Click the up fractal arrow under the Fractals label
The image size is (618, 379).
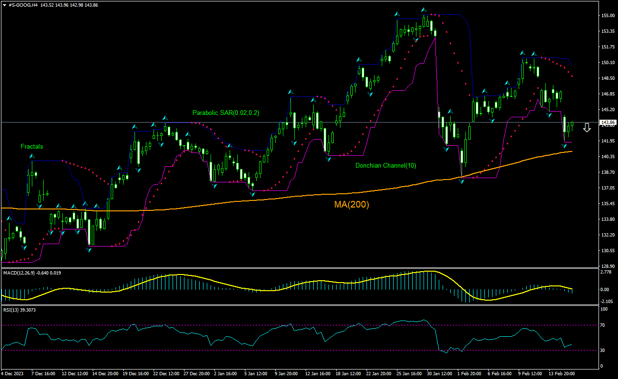pyautogui.click(x=32, y=156)
